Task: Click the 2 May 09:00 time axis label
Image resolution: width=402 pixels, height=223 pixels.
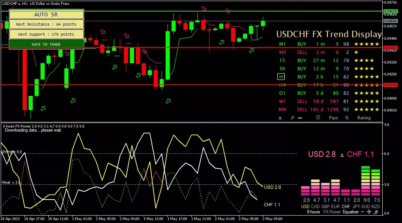Action: [272, 219]
